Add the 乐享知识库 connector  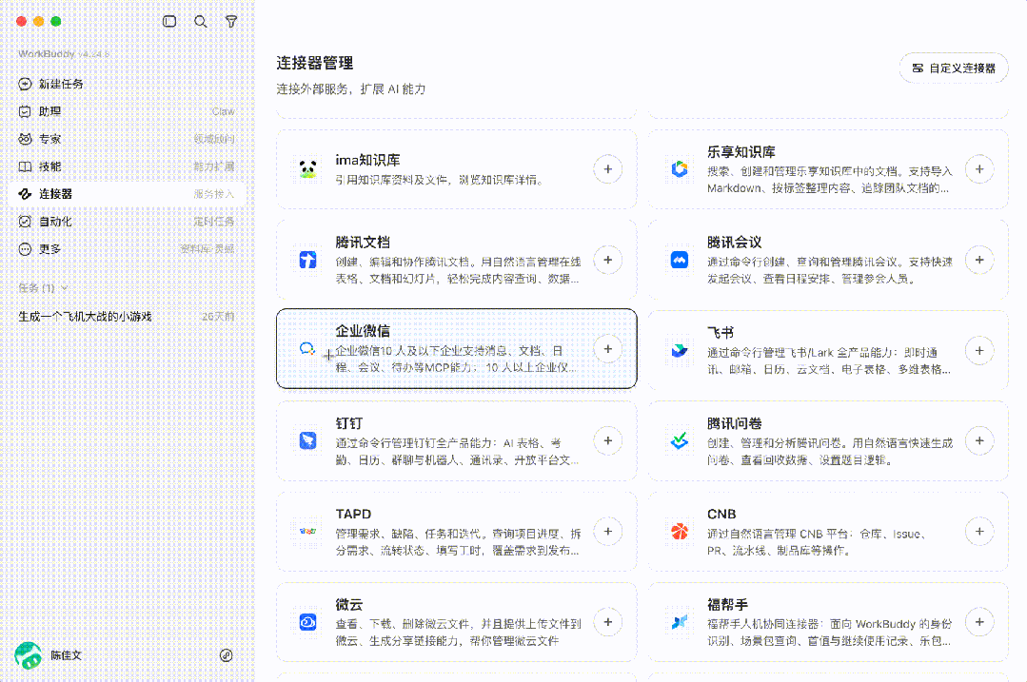pyautogui.click(x=979, y=169)
